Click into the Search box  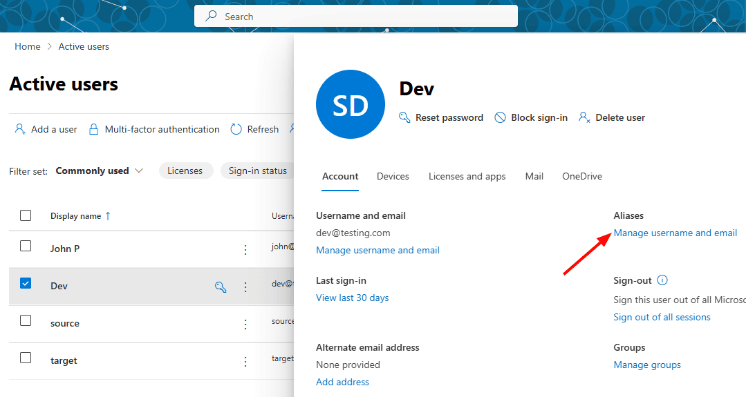pos(355,17)
